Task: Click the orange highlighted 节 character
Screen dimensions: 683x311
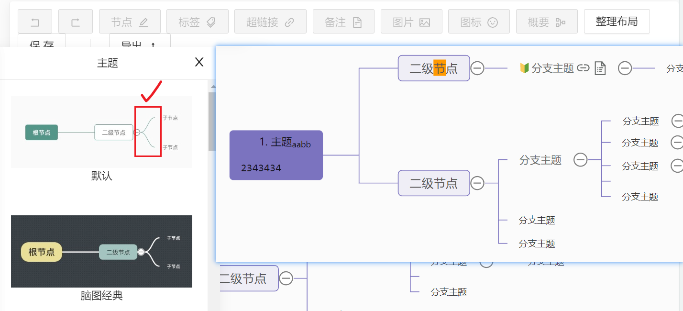Action: (x=440, y=68)
